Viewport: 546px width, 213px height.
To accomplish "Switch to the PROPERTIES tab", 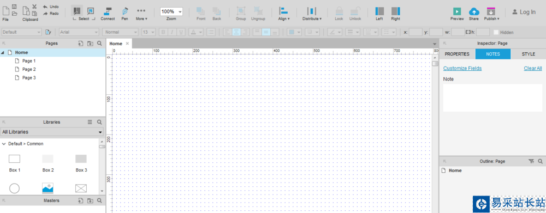I will point(457,54).
